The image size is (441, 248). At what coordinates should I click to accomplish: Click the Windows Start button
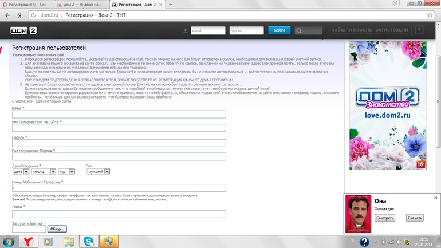[8, 241]
